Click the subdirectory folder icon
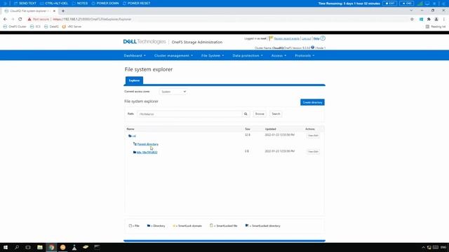449x252 pixels. [135, 153]
